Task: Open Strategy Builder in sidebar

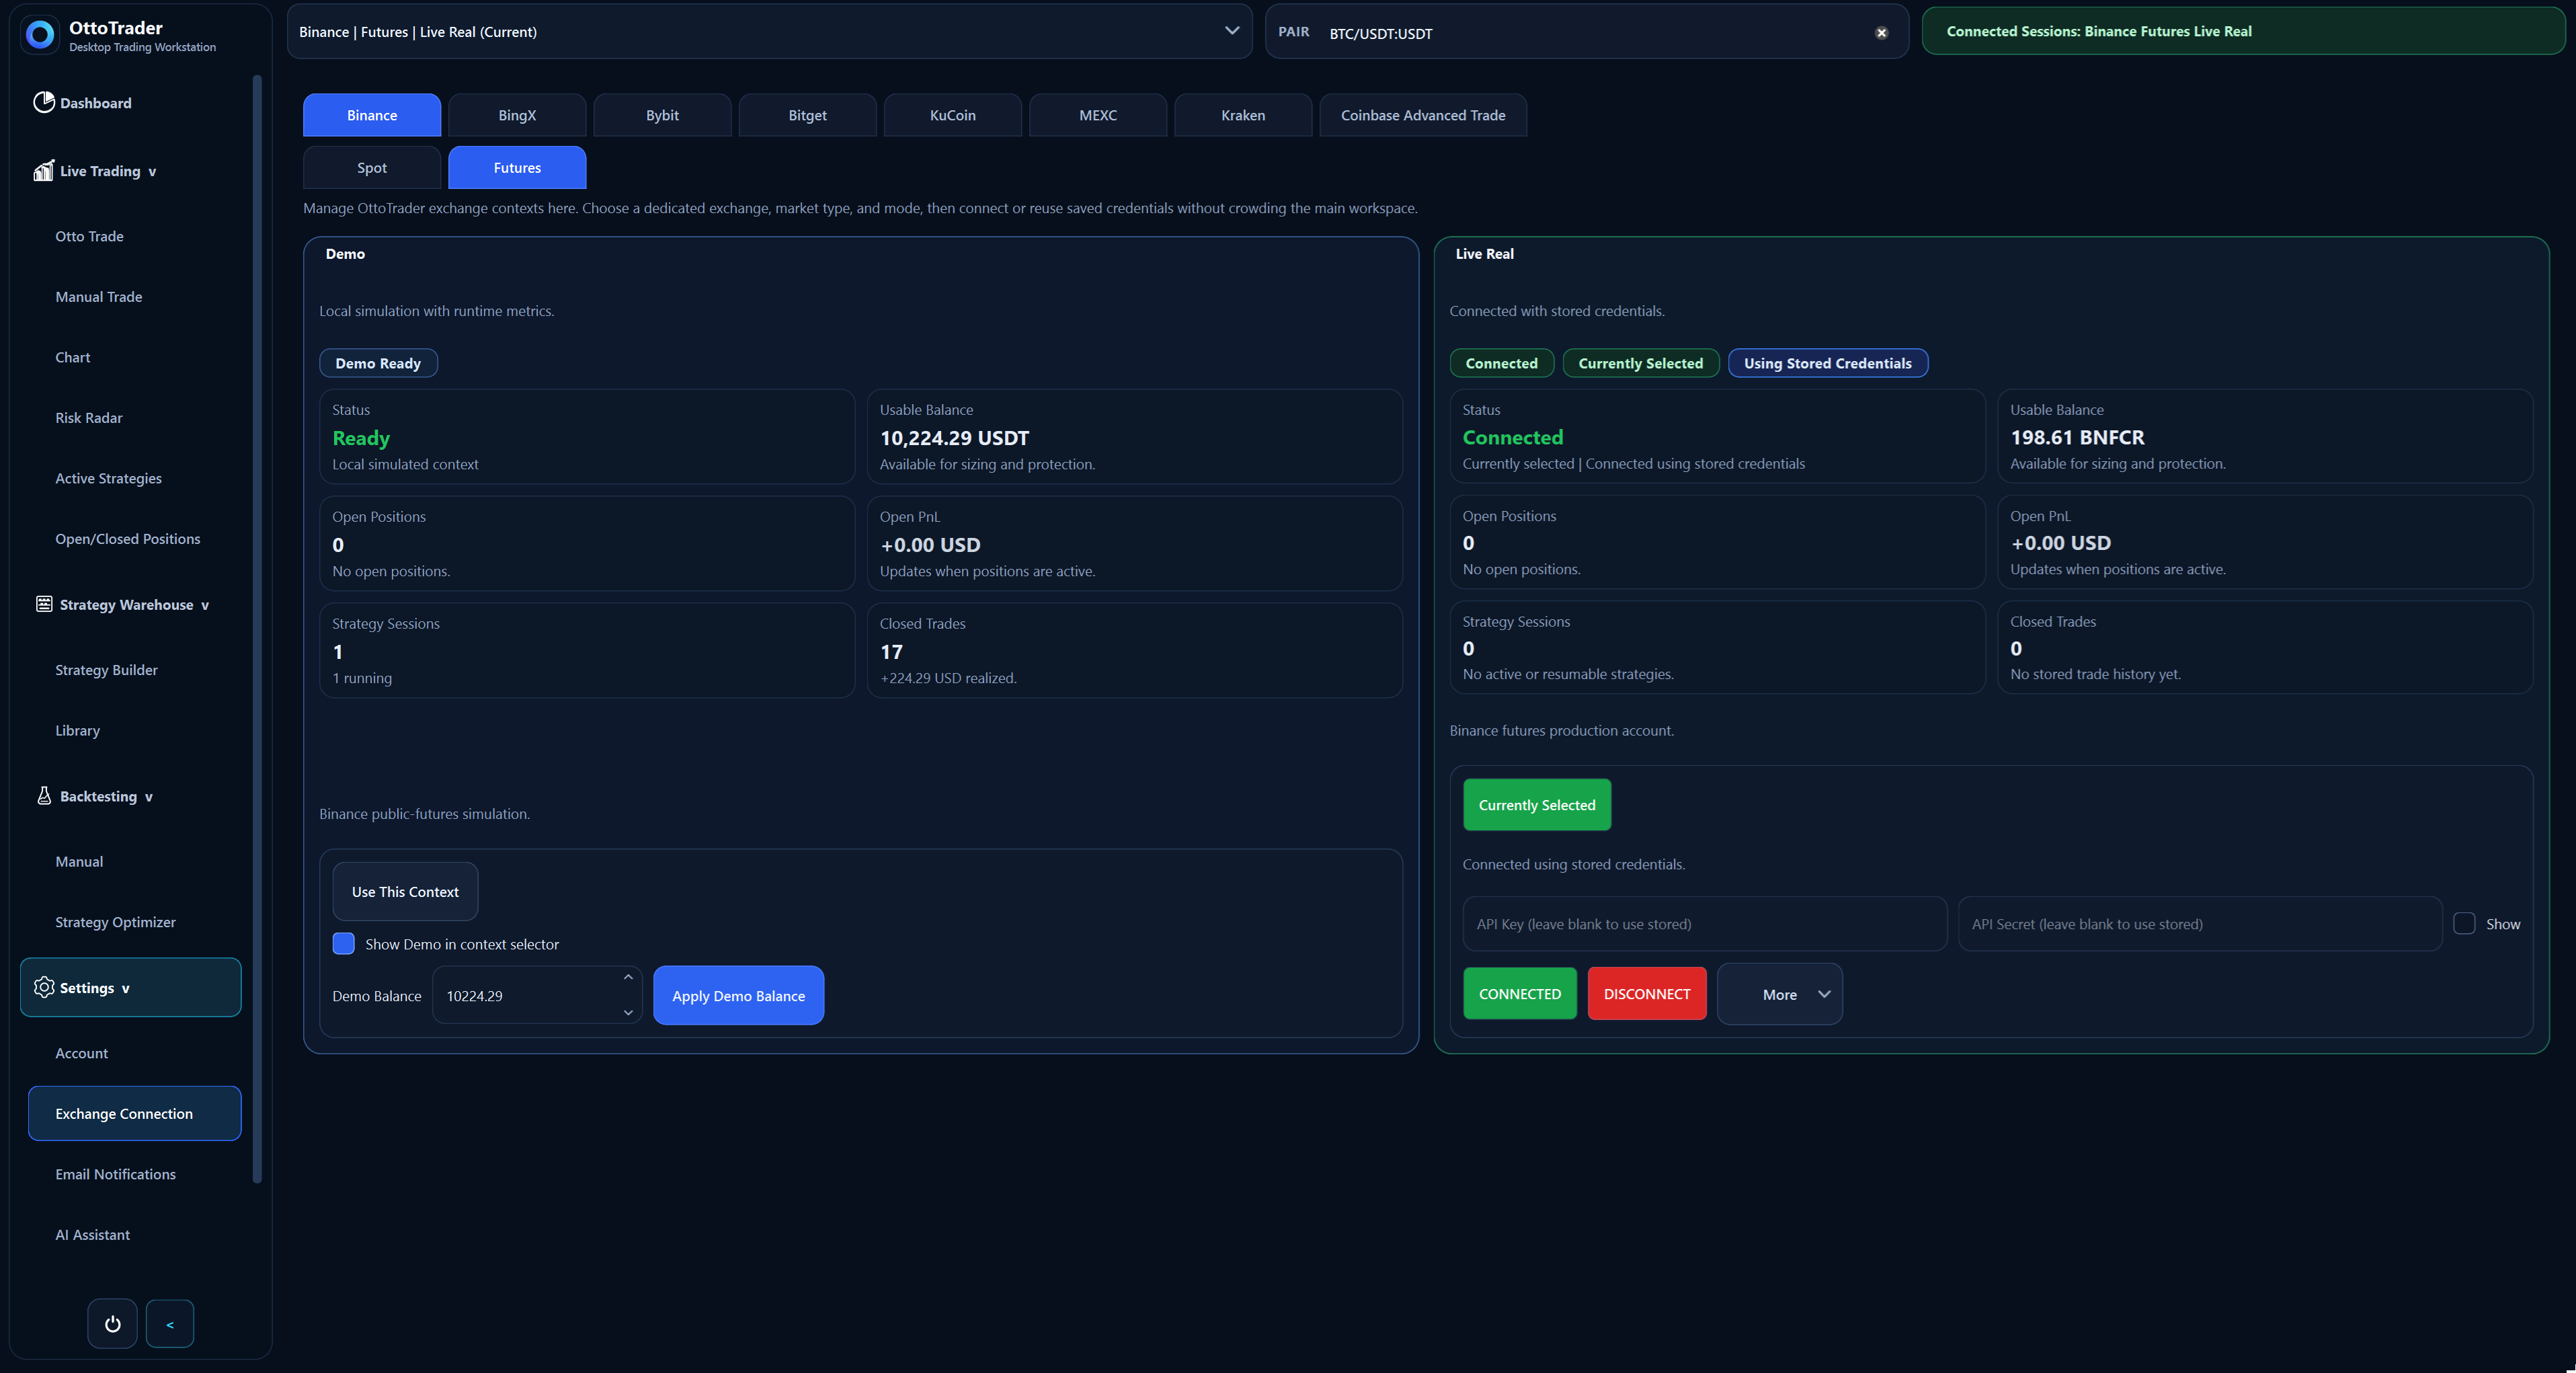Action: pyautogui.click(x=106, y=670)
